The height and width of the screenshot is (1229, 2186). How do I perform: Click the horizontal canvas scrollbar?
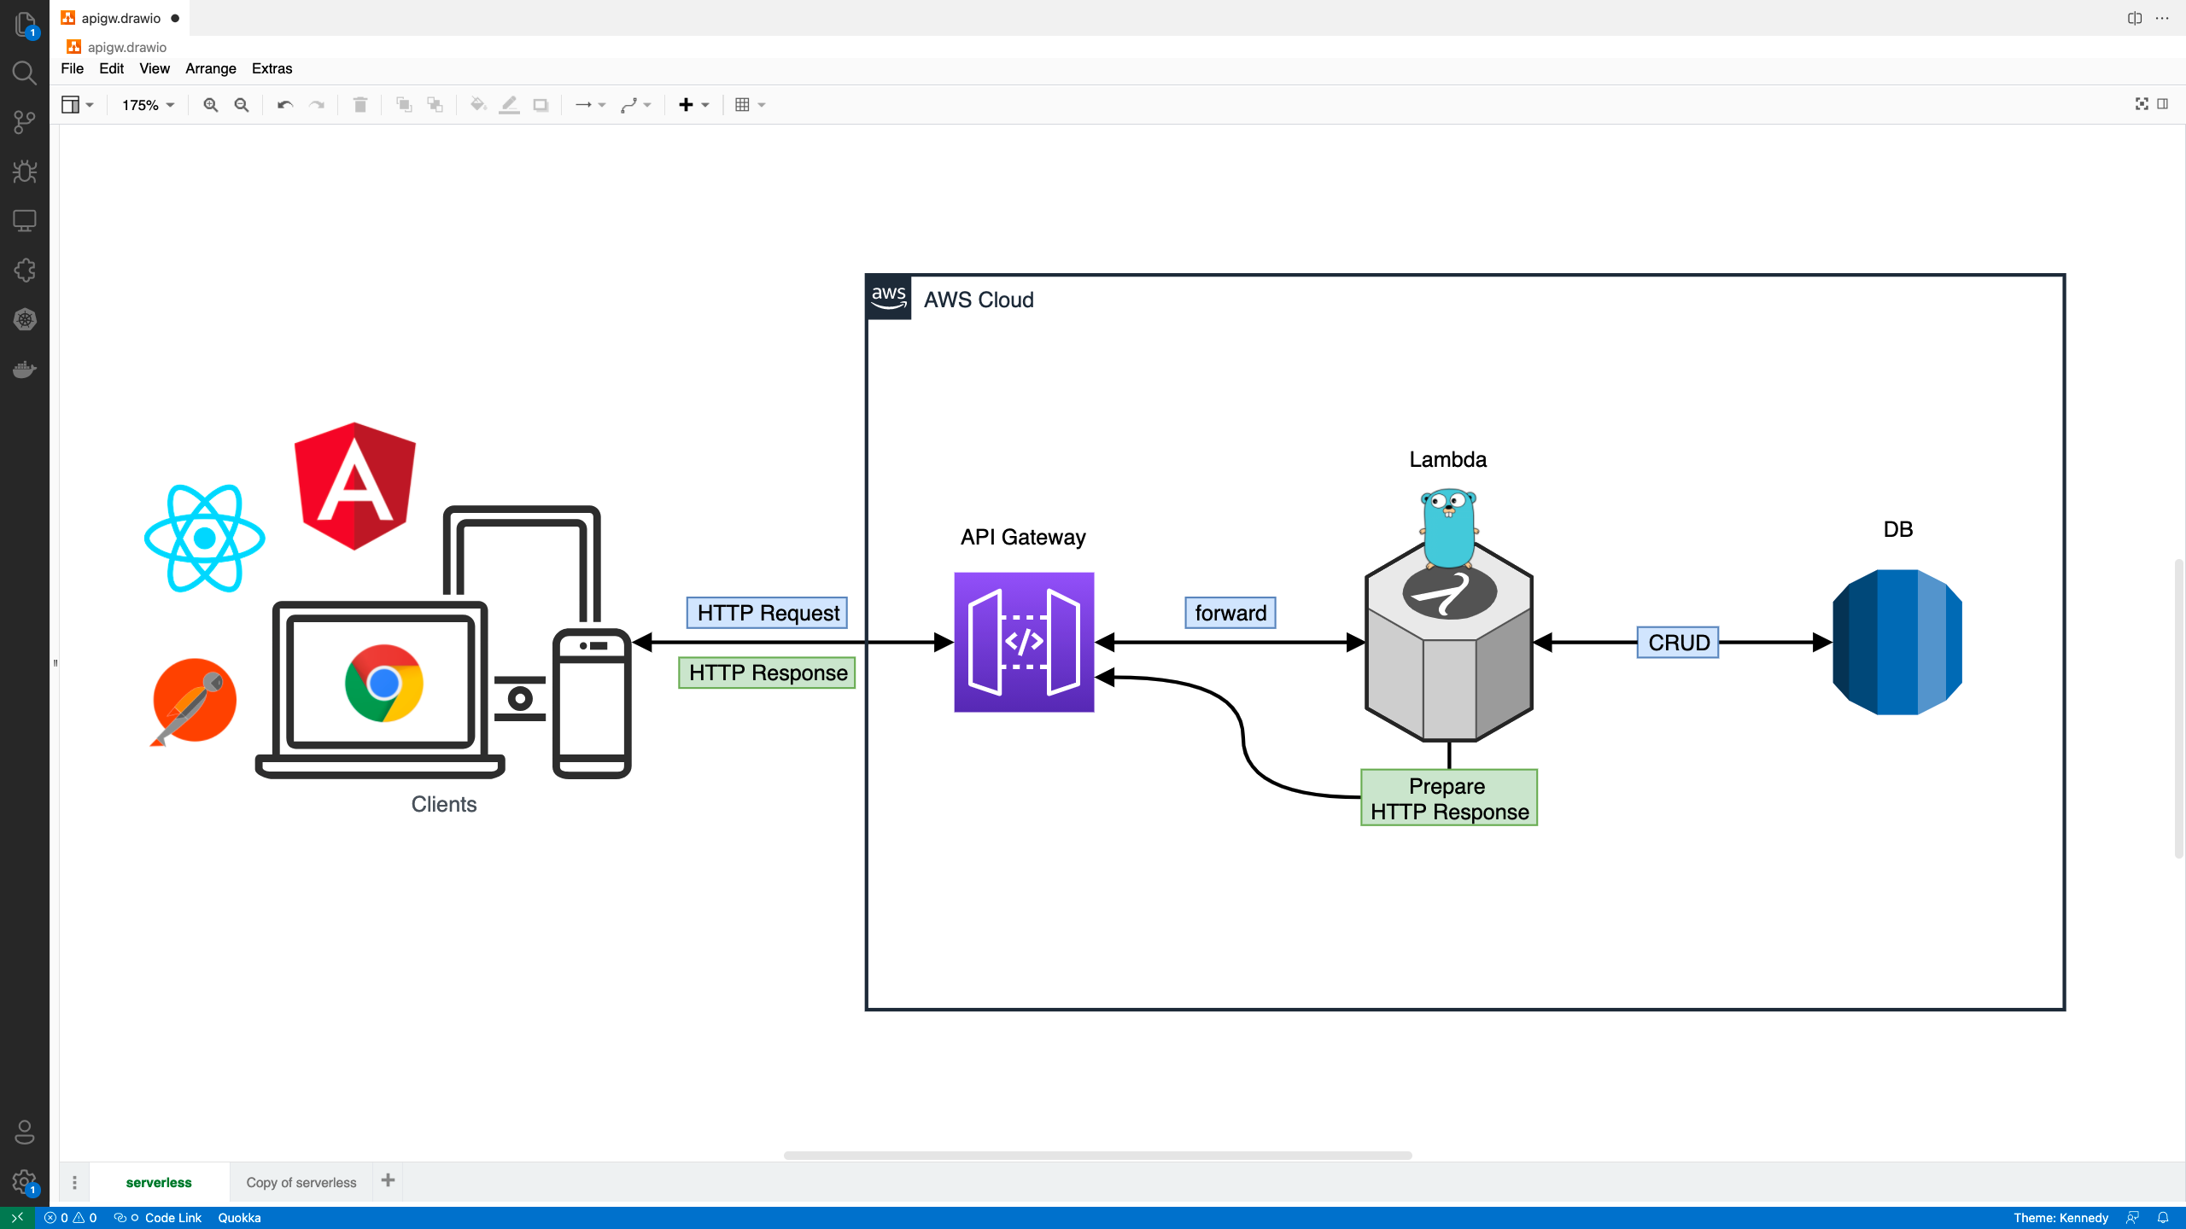pos(1097,1156)
